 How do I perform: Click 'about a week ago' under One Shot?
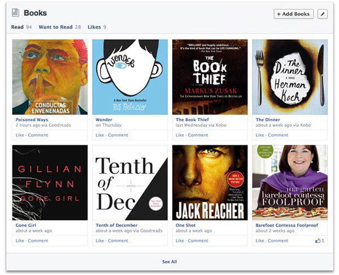click(x=194, y=231)
